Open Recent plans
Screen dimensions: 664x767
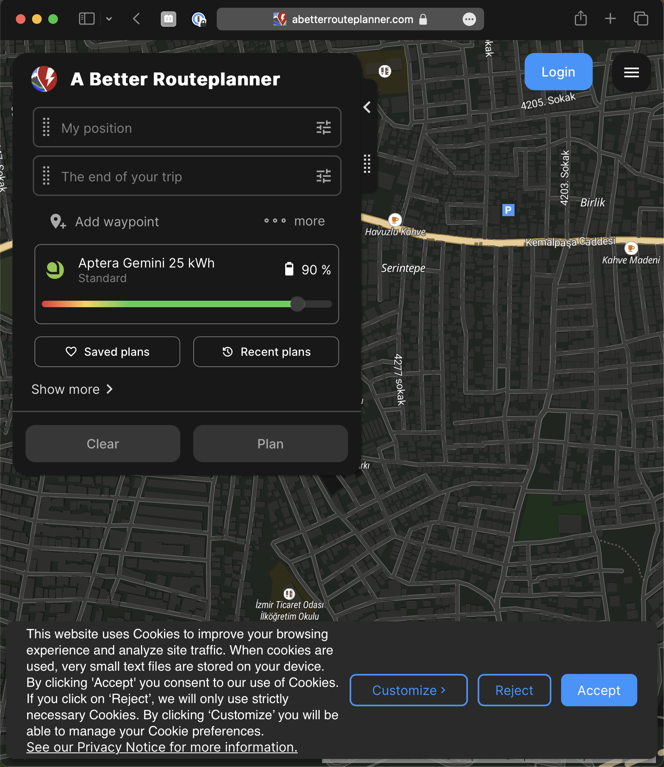(x=266, y=352)
